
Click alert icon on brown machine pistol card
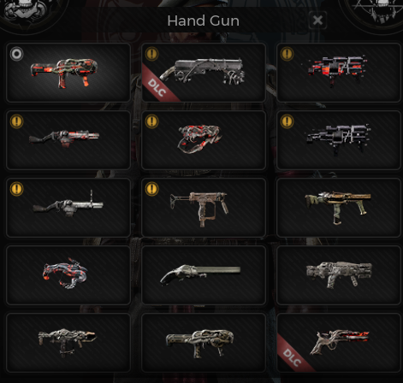151,189
